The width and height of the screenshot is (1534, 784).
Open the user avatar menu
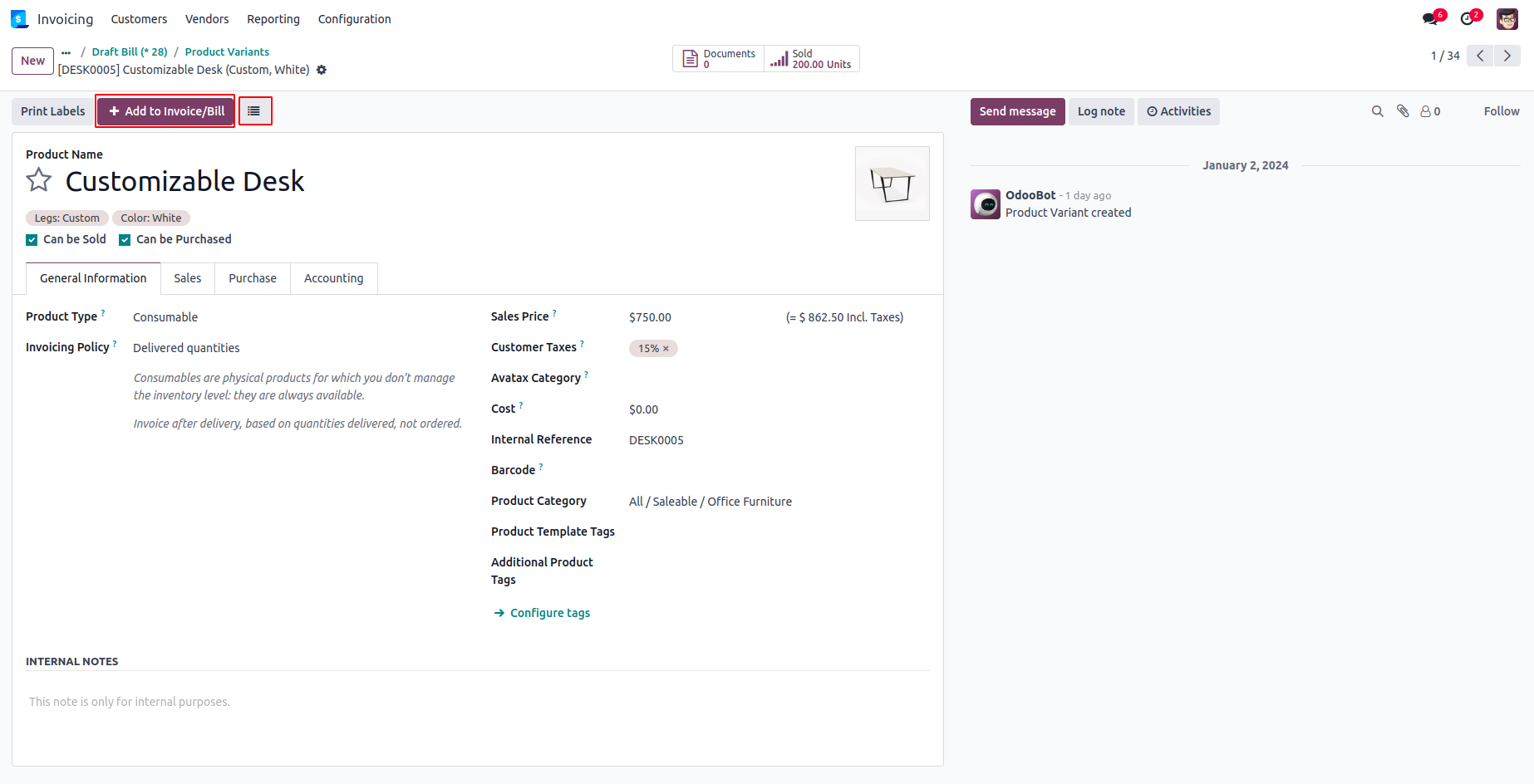(x=1507, y=18)
